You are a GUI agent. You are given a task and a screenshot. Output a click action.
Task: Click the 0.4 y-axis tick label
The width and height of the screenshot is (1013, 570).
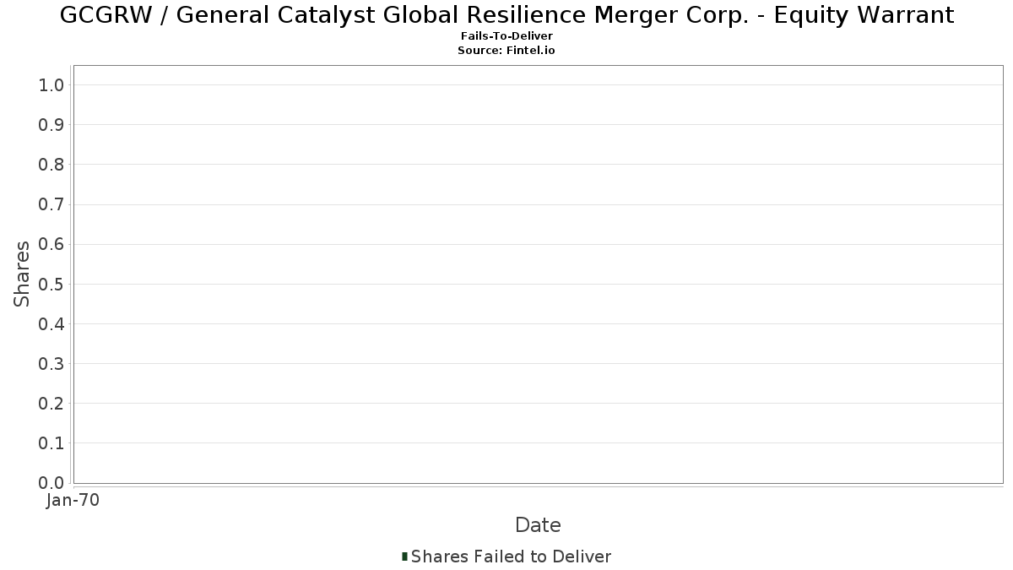click(x=51, y=323)
